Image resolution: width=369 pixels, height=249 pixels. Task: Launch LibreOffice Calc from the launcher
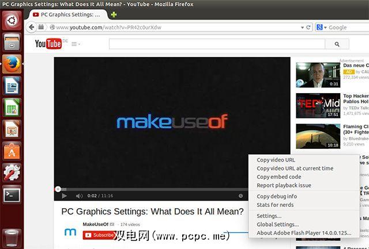pos(12,108)
